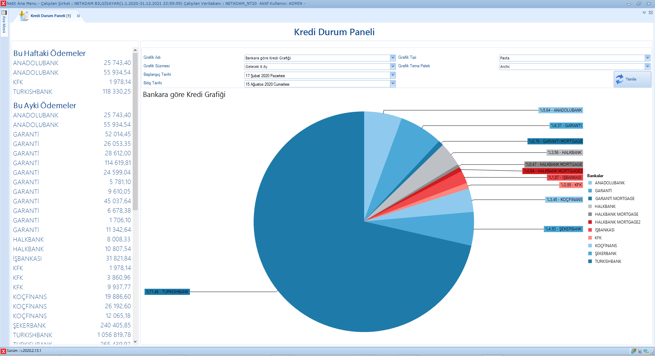655x356 pixels.
Task: Expand the Grafik Adı dropdown
Action: (x=393, y=58)
